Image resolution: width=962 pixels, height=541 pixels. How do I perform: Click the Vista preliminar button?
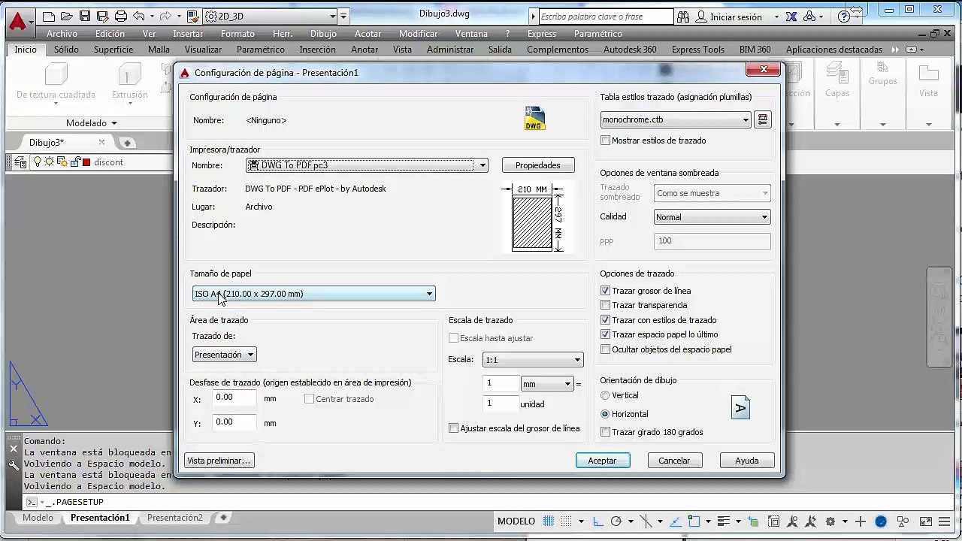tap(219, 461)
